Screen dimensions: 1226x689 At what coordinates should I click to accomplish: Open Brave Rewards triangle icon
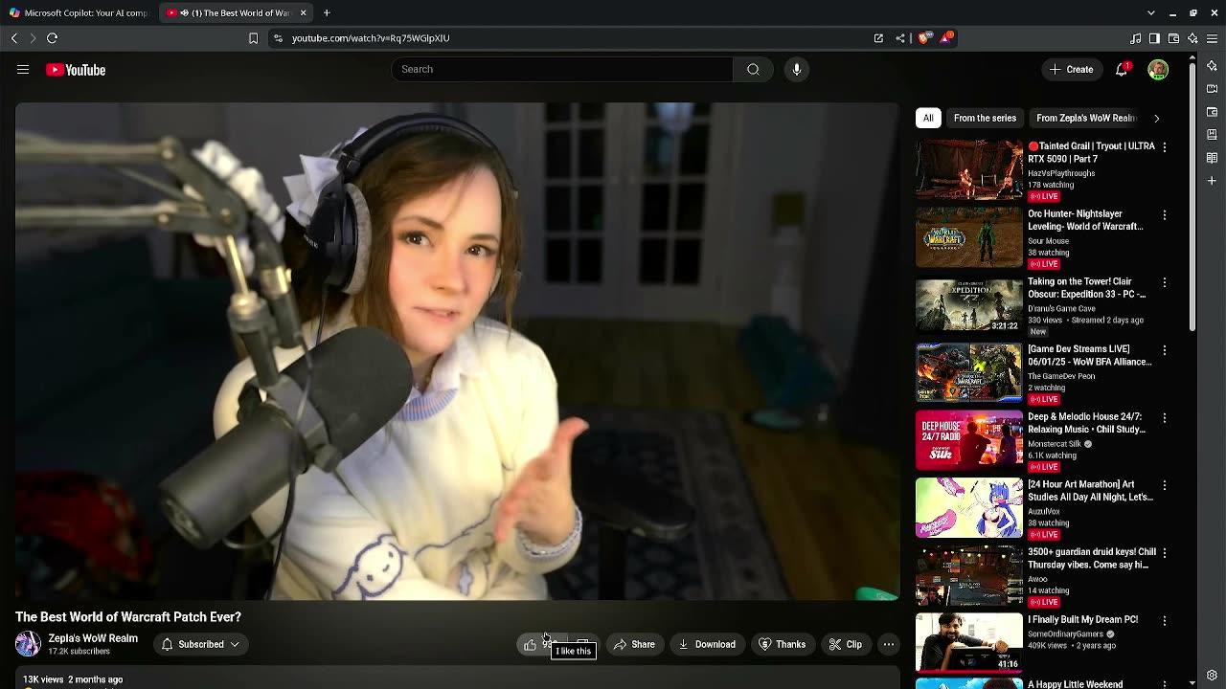pyautogui.click(x=946, y=37)
